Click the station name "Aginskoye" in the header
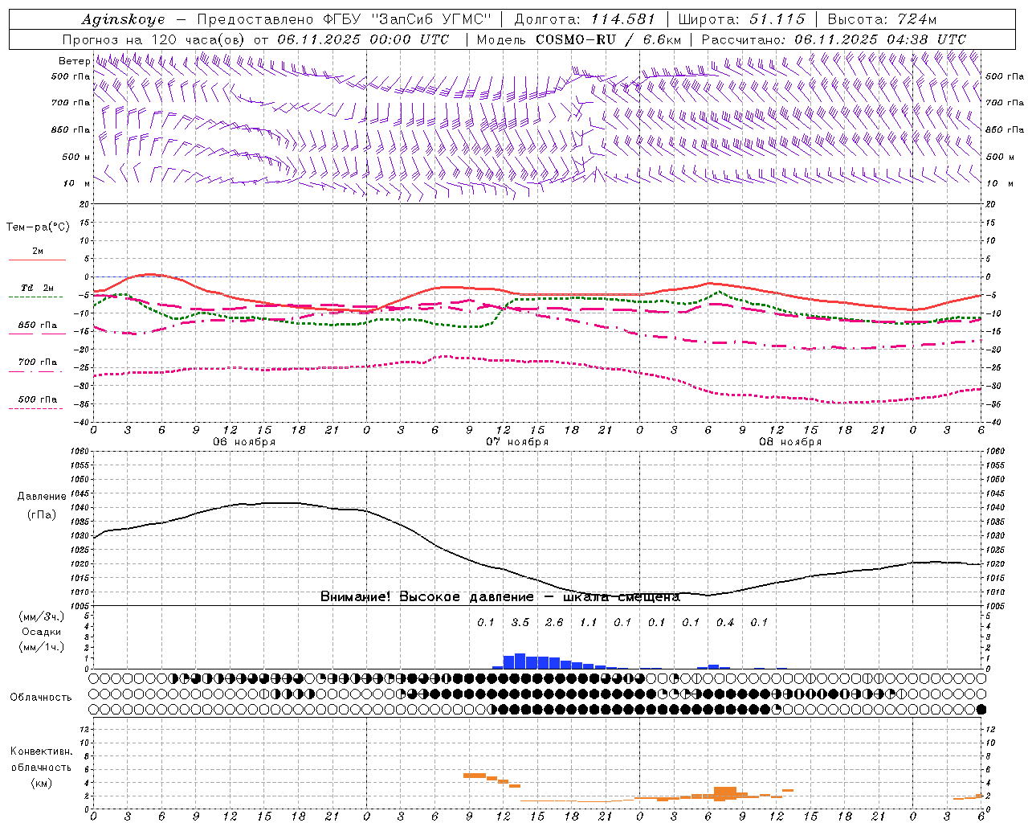 tap(123, 19)
